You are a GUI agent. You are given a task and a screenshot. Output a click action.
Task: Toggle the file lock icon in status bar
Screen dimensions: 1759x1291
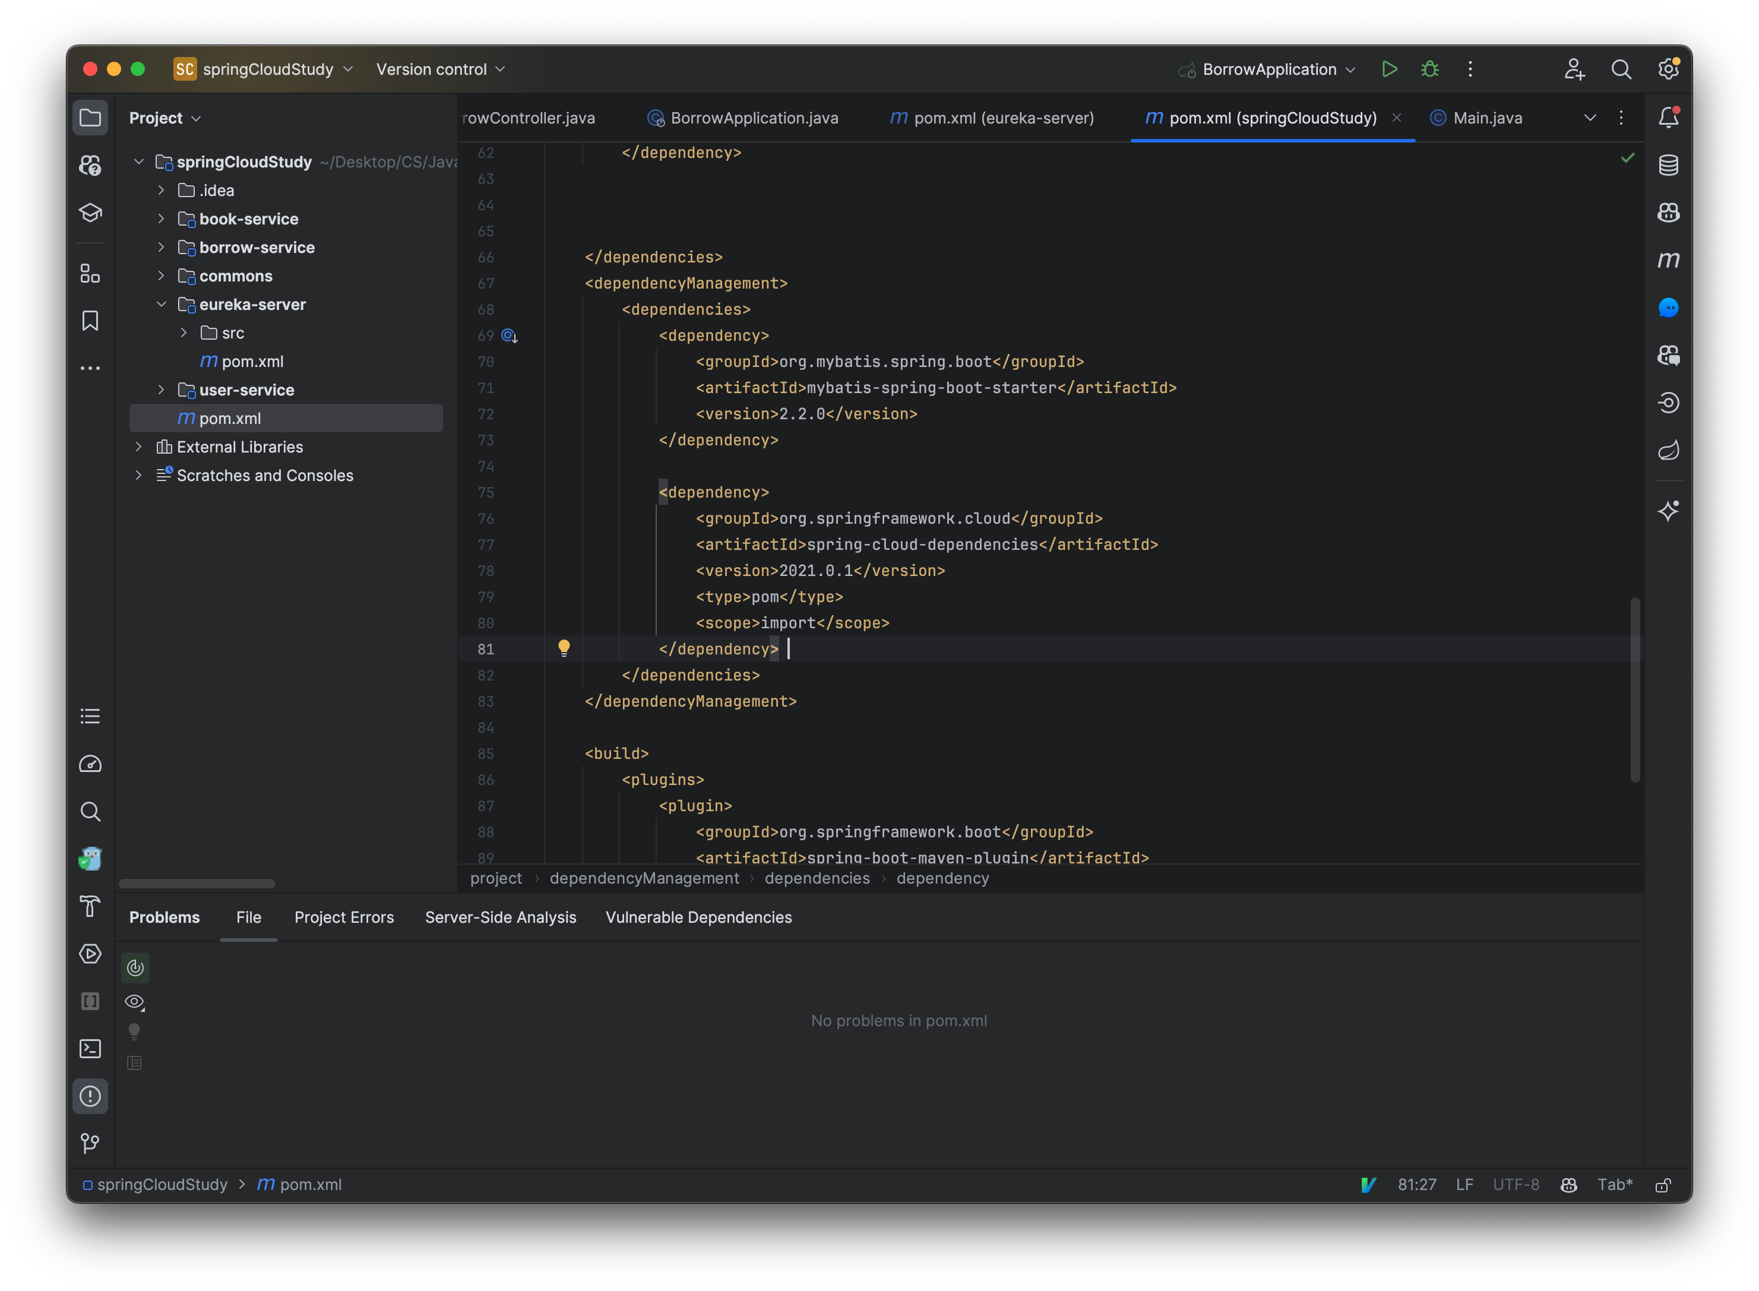1662,1185
